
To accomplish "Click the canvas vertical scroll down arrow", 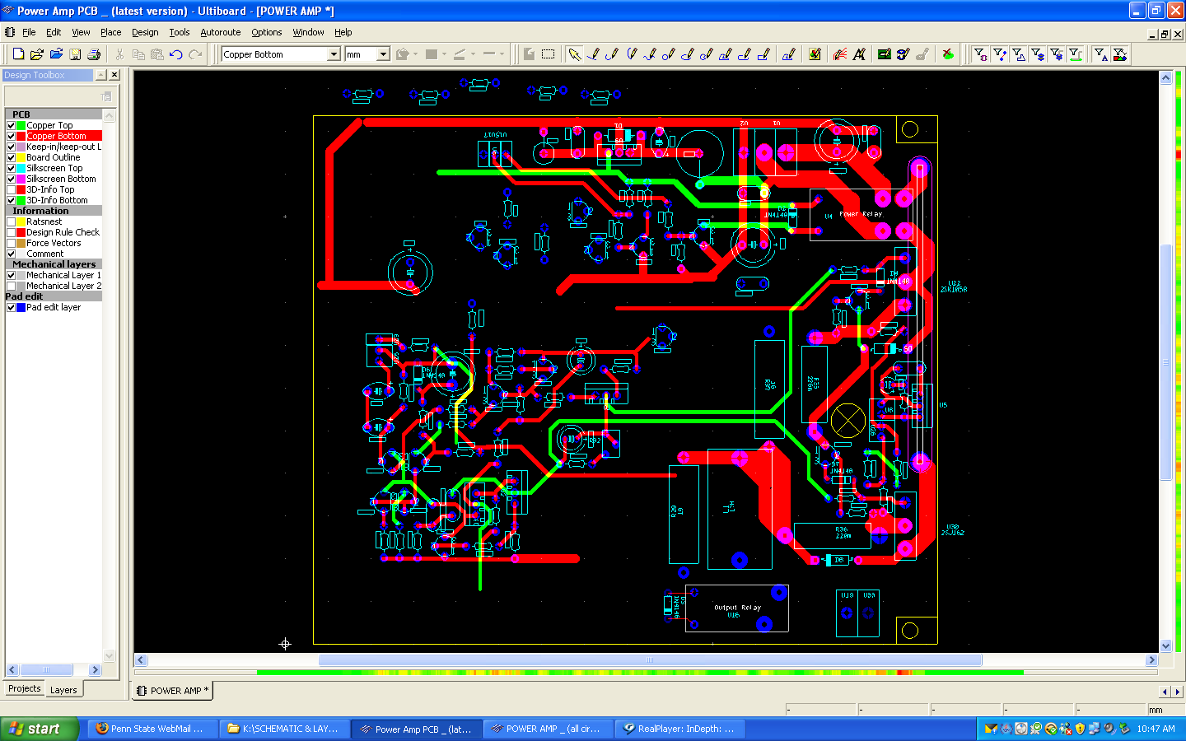I will pyautogui.click(x=1165, y=646).
